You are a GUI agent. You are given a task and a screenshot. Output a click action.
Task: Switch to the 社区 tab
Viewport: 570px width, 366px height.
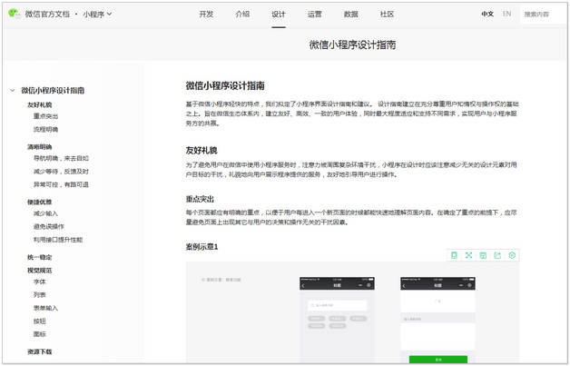(388, 15)
